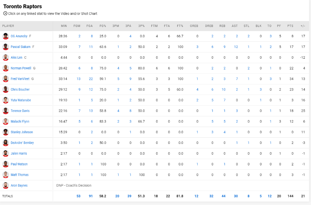View team total 44 rebounds

tap(224, 196)
